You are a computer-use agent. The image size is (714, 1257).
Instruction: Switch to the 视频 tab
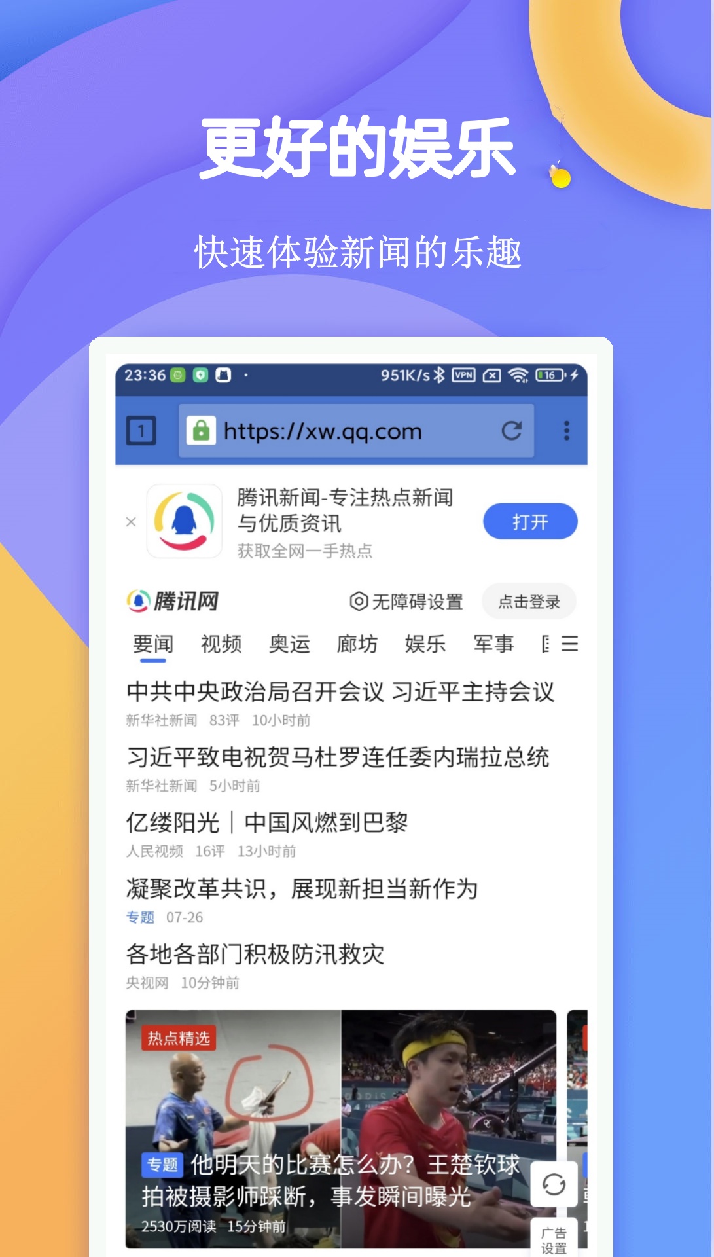pos(221,644)
